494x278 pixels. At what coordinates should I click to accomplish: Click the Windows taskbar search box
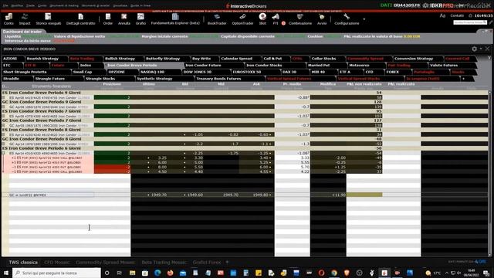click(x=56, y=273)
